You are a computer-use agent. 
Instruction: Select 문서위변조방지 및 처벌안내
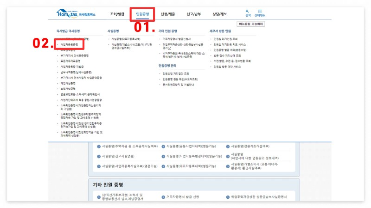[x=178, y=85]
